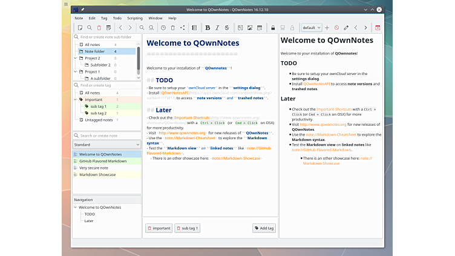Click the folder tree vertical scrollbar

(139, 61)
